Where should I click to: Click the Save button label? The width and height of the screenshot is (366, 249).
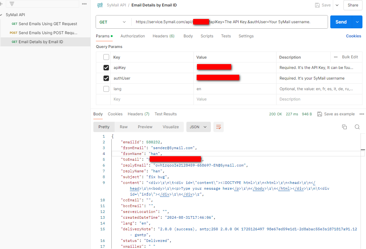[326, 5]
